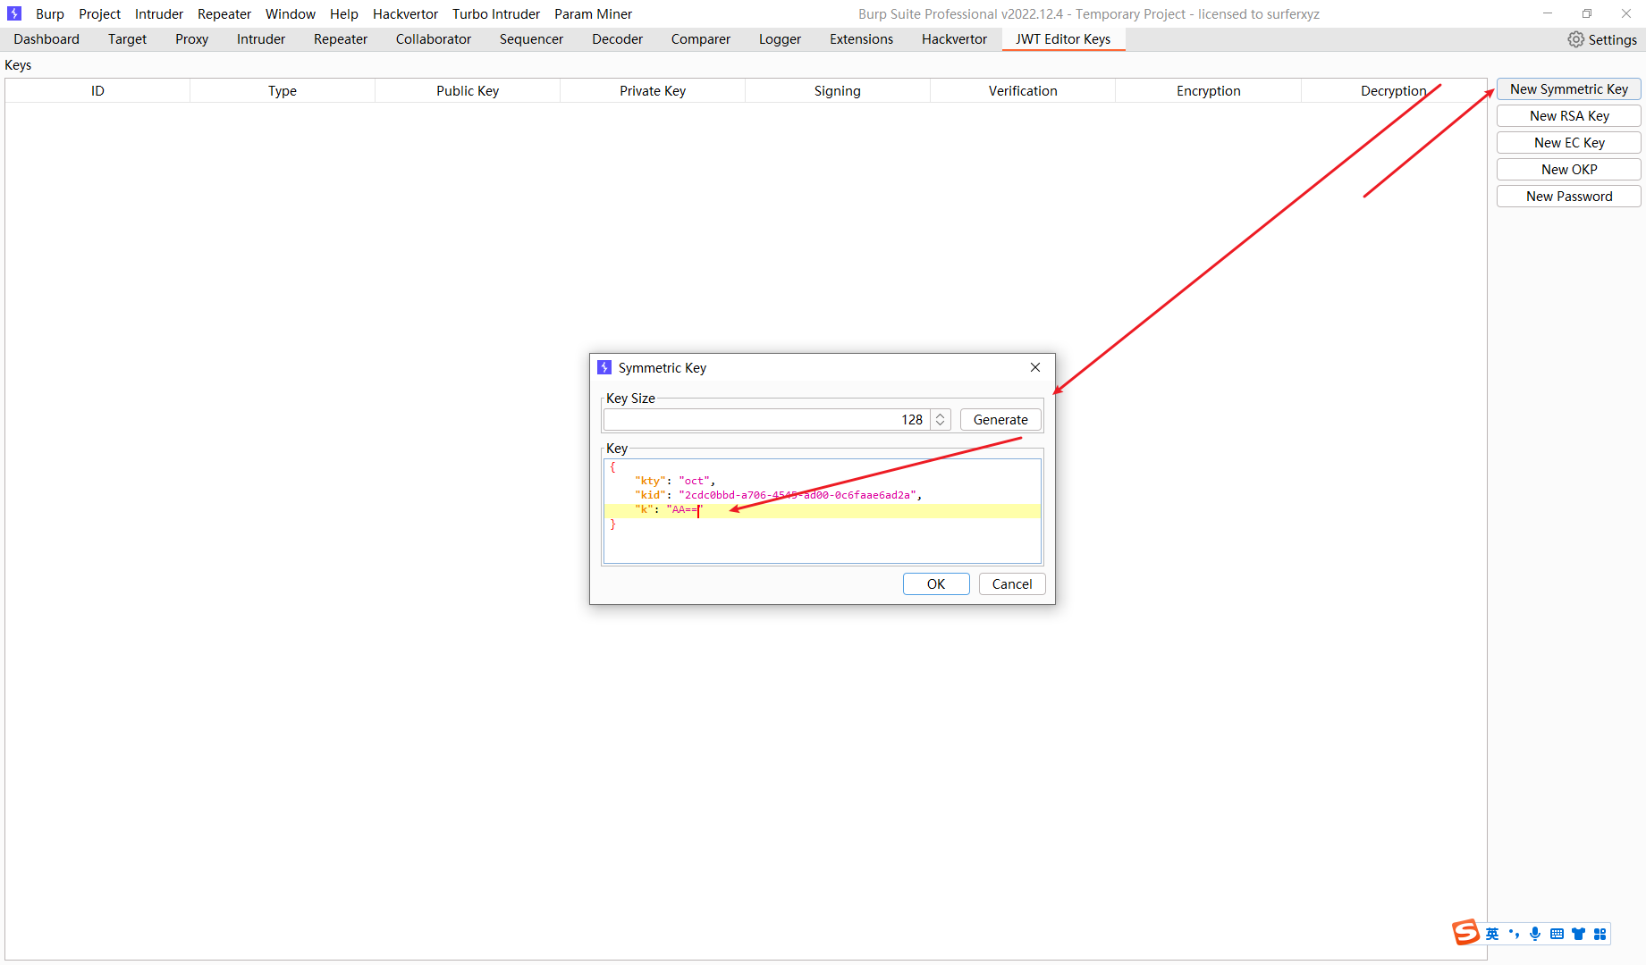This screenshot has width=1646, height=965.
Task: Open the Hackvertor menu in the menu bar
Action: [405, 13]
